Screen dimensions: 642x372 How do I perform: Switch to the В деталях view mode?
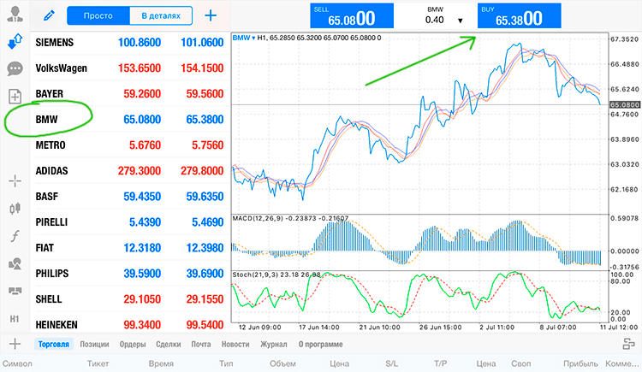tap(161, 15)
